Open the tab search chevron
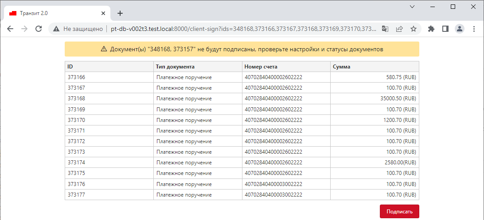This screenshot has height=220, width=484. (412, 7)
